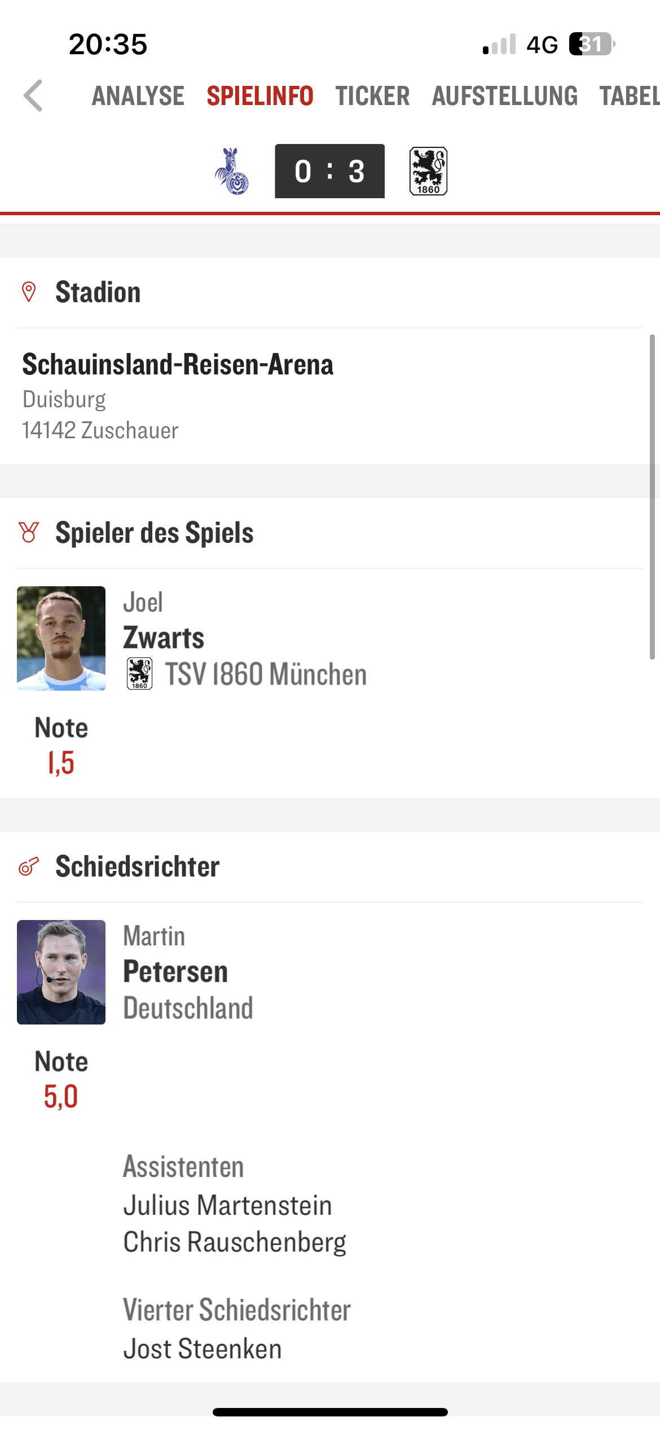Tap the whistle icon by Schiedsrichter
Image resolution: width=660 pixels, height=1430 pixels.
tap(29, 866)
